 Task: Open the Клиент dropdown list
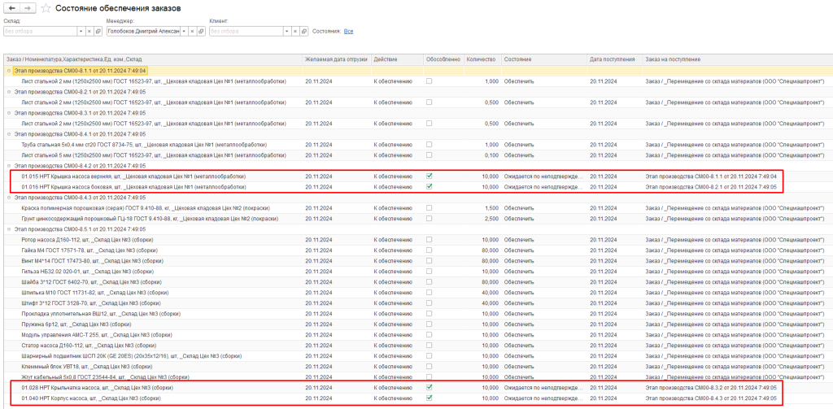[288, 32]
